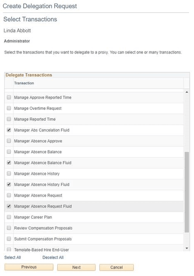Deselect Manager Absence History Fluid checkbox
The image size is (194, 276).
click(9, 185)
